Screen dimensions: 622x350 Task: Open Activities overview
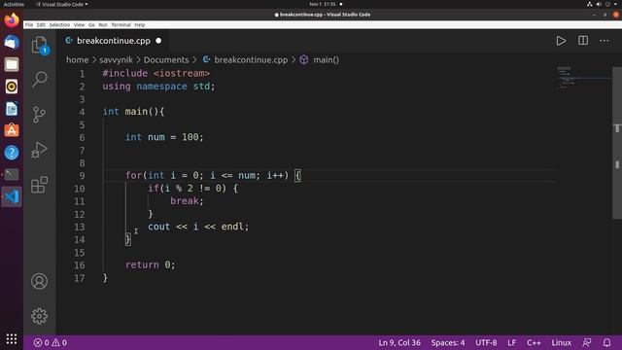[x=14, y=4]
